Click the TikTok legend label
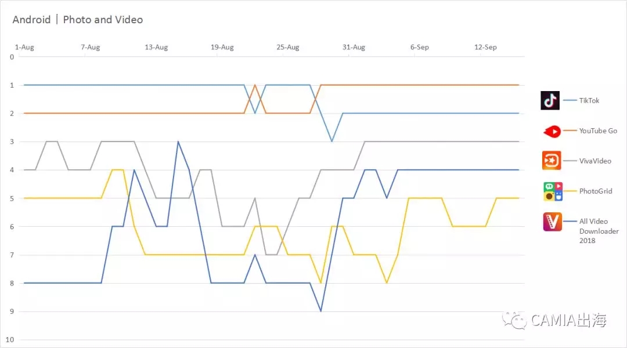Viewport: 627px width, 348px height. [x=589, y=101]
